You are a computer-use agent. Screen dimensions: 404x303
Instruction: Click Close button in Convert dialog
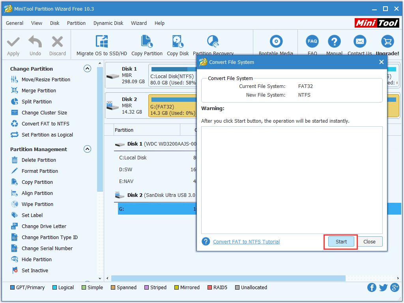pyautogui.click(x=369, y=242)
